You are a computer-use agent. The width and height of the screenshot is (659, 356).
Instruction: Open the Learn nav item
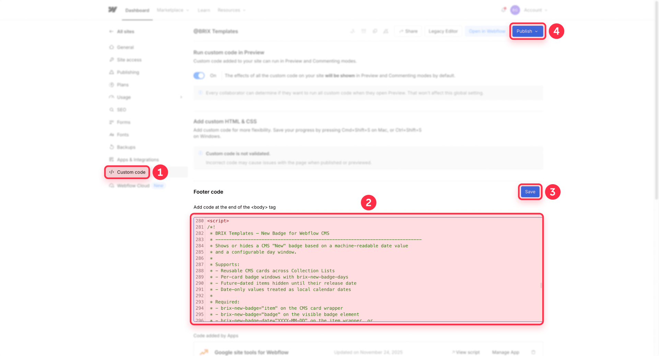coord(204,10)
